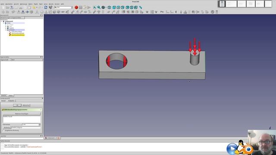Image resolution: width=276 pixels, height=155 pixels.
Task: Click the Wert column header
Action: 27,60
